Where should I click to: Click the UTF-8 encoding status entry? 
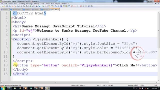(x=142, y=85)
